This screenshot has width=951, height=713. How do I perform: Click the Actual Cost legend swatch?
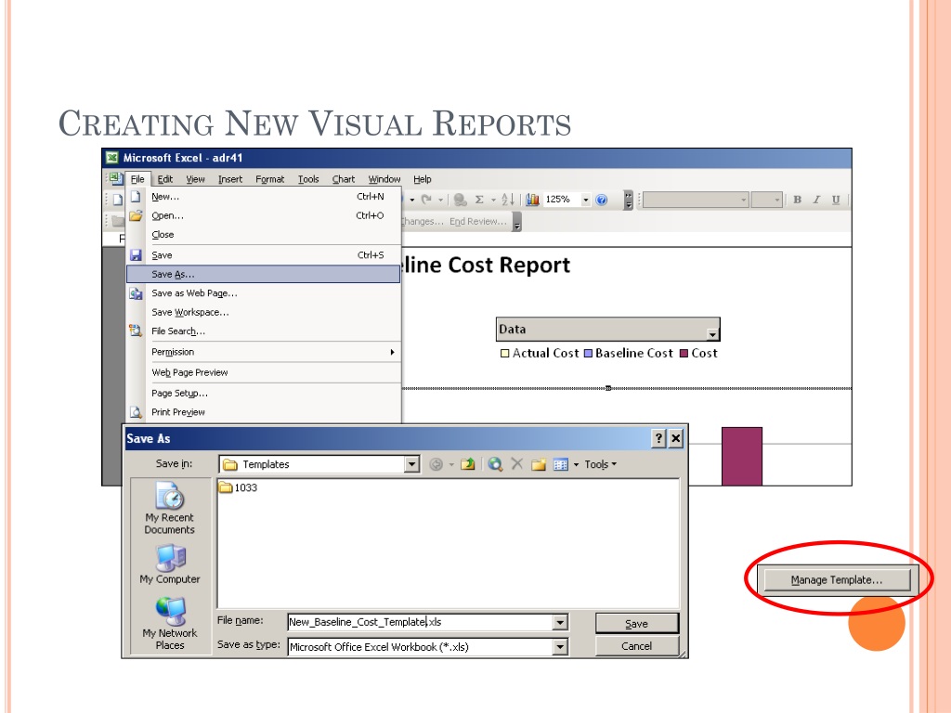pyautogui.click(x=504, y=354)
